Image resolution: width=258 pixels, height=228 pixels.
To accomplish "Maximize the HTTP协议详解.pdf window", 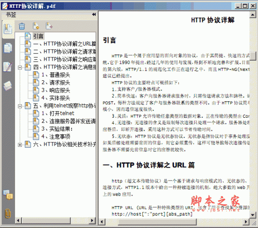I will pos(245,6).
